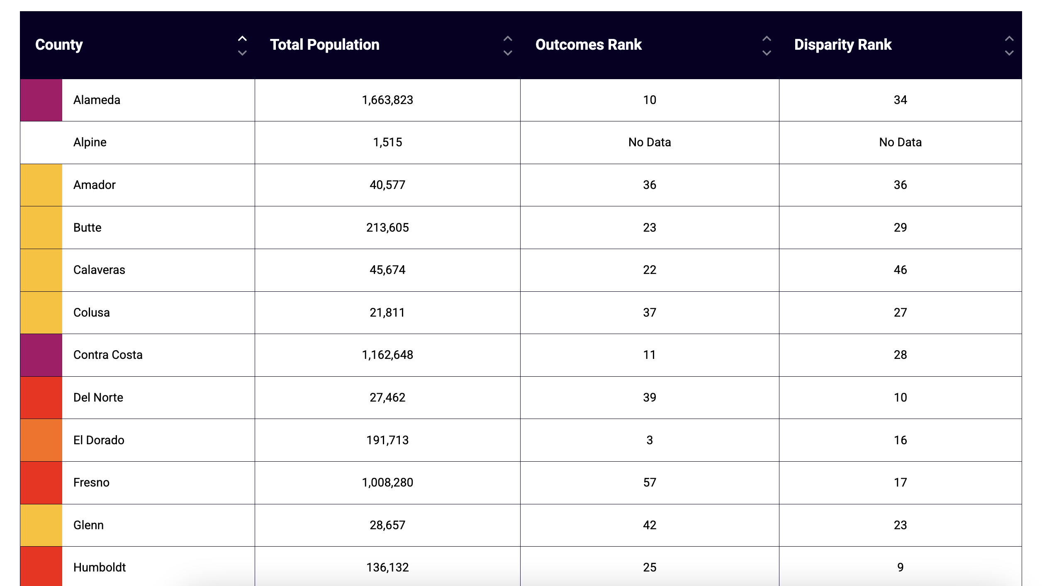Sort Disparity Rank descending with down chevron

pyautogui.click(x=1009, y=53)
